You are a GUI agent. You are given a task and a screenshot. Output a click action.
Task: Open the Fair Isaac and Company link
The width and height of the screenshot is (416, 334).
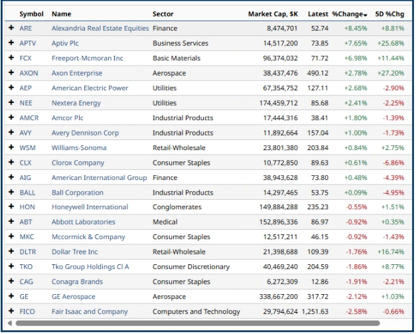[90, 311]
